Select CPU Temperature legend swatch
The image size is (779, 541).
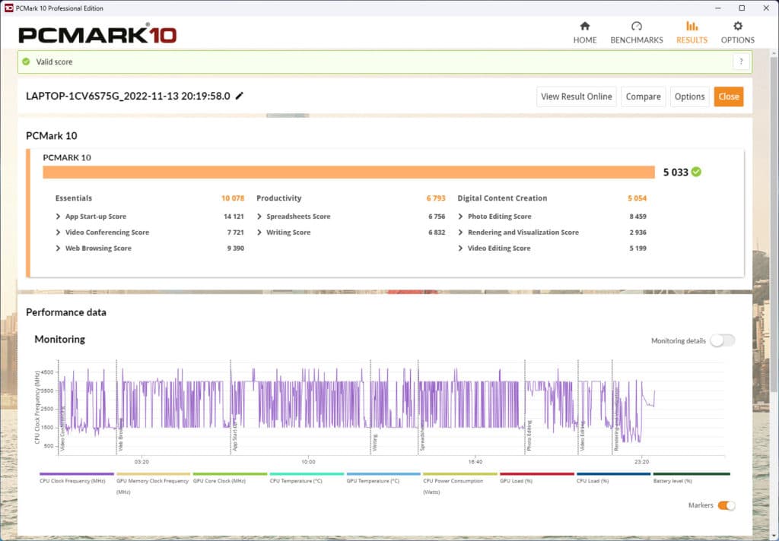(307, 474)
